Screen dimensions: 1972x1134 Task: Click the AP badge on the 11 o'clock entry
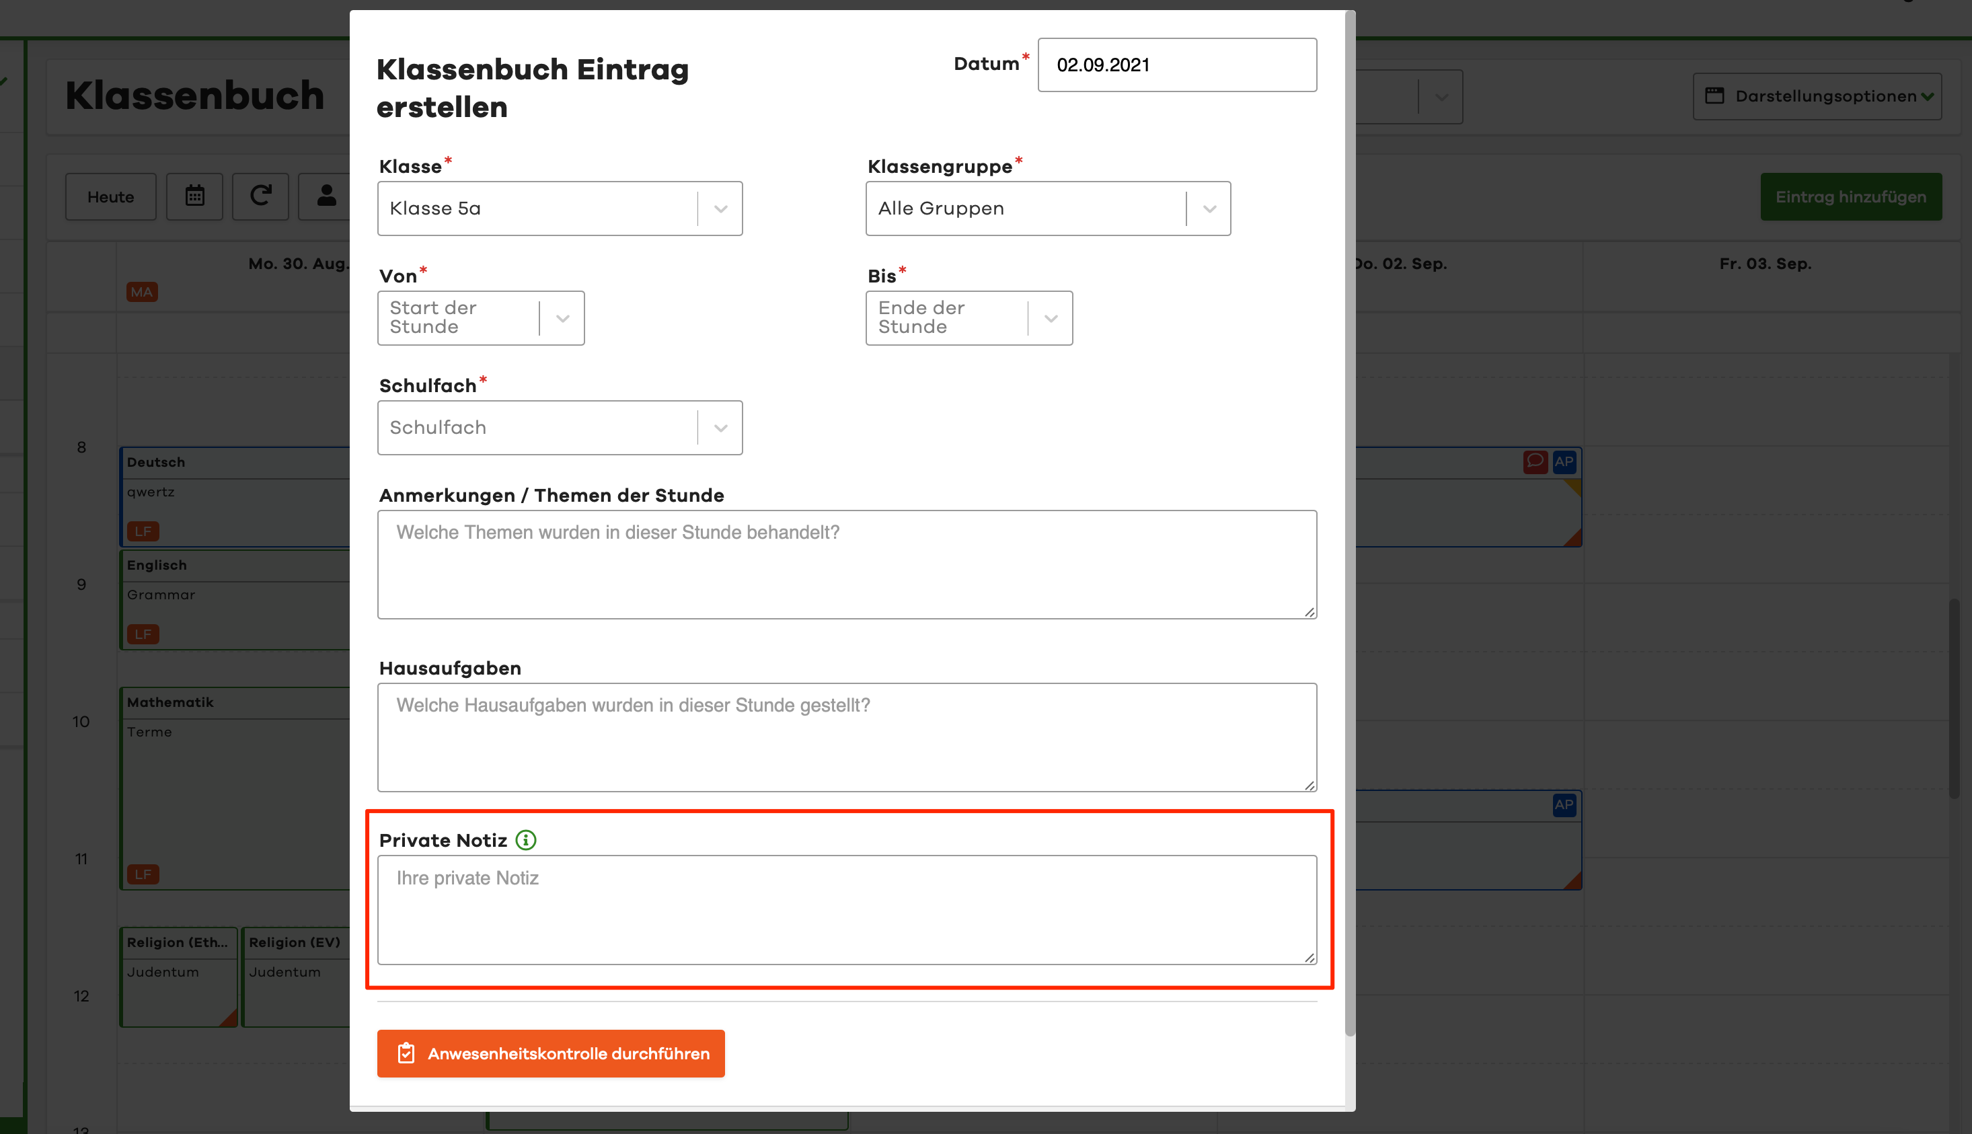point(1563,804)
